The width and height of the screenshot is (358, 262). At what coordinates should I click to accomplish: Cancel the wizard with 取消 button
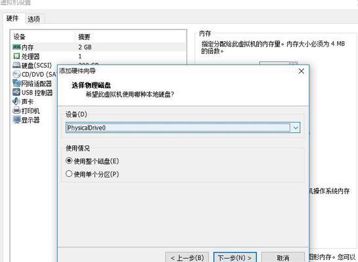point(283,257)
